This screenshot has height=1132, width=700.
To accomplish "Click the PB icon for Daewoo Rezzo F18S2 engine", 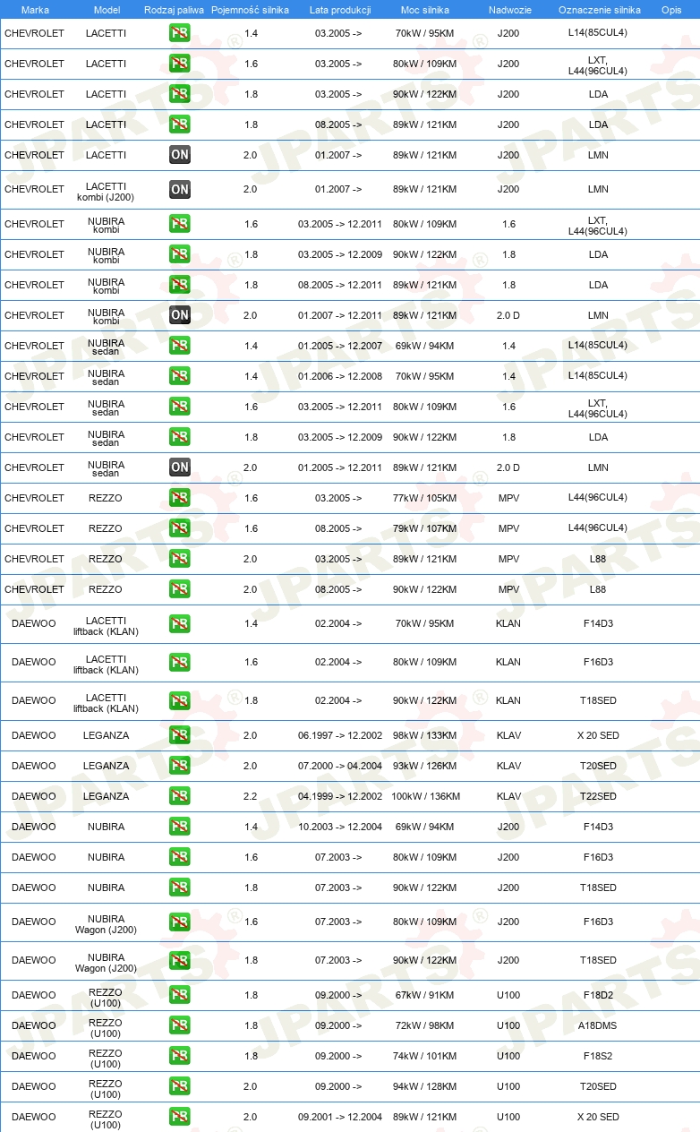I will [x=180, y=1056].
